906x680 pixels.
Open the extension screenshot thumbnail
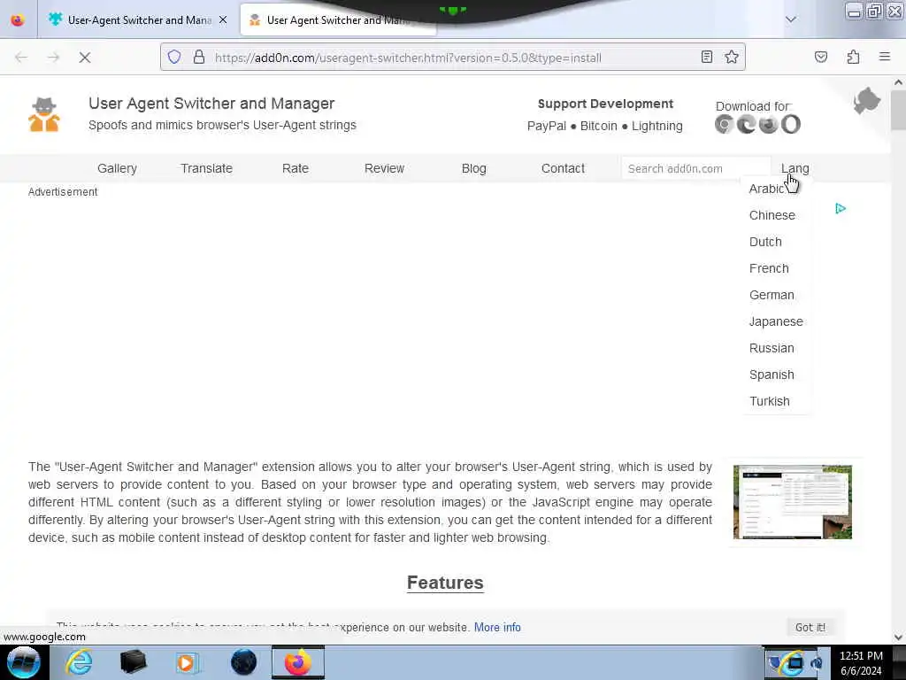click(792, 502)
